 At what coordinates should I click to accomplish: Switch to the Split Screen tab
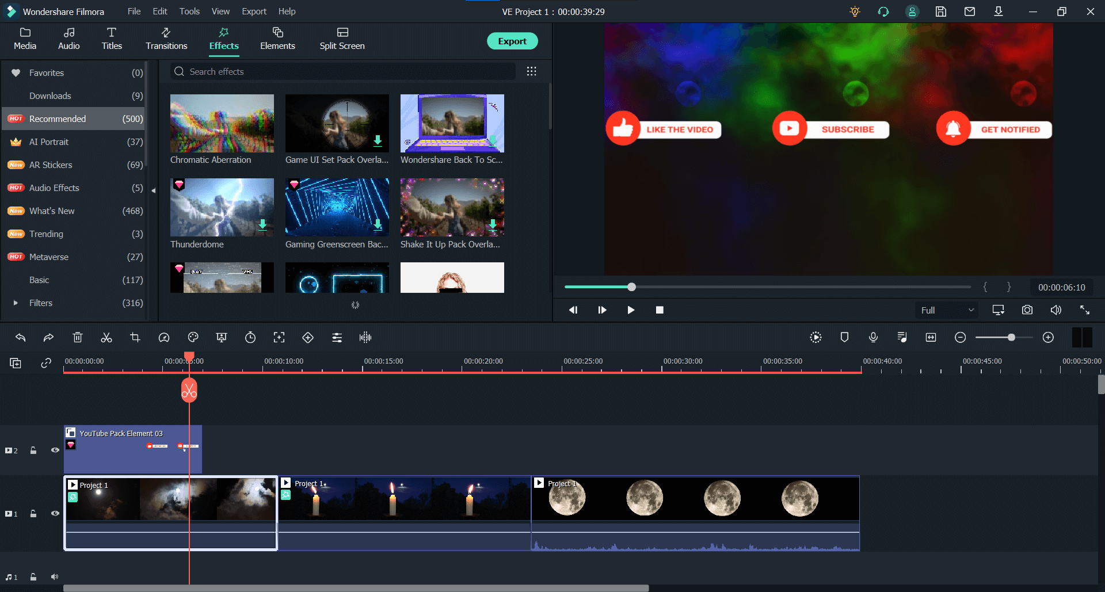(x=342, y=39)
